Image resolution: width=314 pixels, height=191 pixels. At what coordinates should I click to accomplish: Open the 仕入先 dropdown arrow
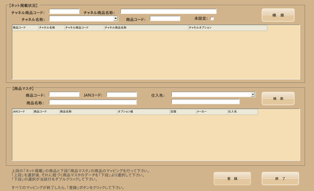(x=253, y=94)
